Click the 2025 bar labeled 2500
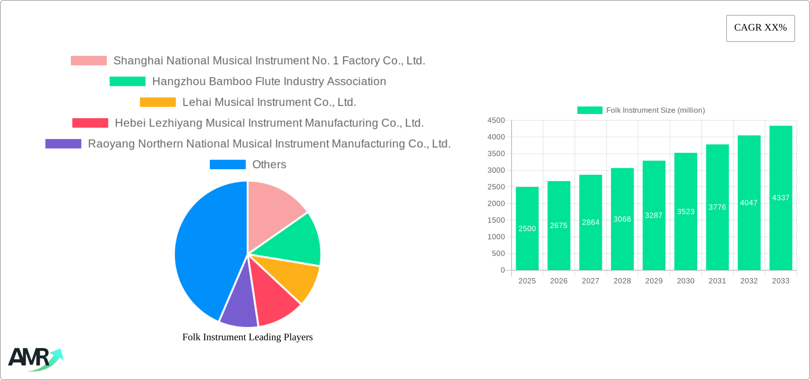Image resolution: width=810 pixels, height=380 pixels. 527,228
